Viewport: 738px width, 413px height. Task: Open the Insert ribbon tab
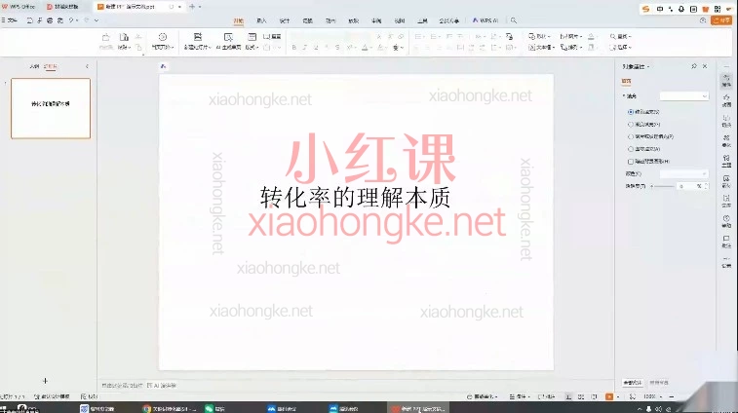click(x=261, y=20)
